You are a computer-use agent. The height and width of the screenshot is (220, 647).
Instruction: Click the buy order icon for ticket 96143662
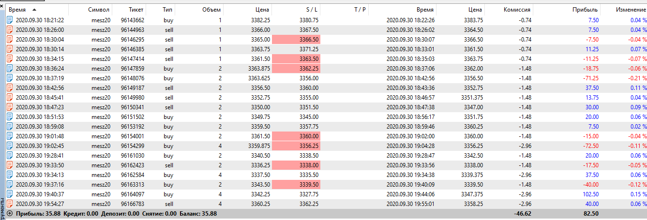(x=10, y=20)
